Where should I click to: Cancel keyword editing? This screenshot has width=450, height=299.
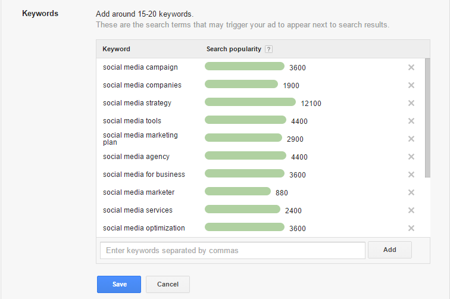[168, 284]
